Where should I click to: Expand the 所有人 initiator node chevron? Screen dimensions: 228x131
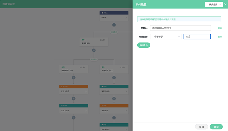coord(126,18)
